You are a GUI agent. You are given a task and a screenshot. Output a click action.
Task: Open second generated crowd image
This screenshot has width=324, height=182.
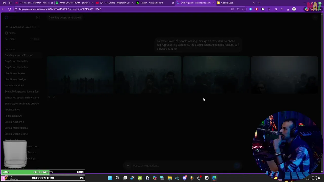(148, 75)
